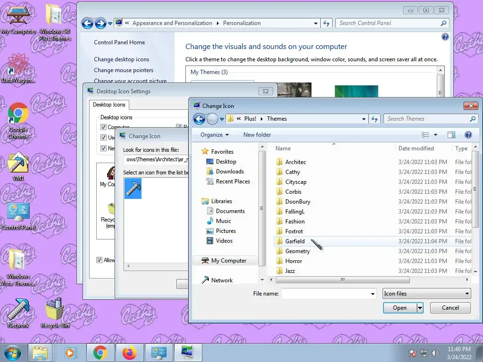The height and width of the screenshot is (362, 483).
Task: Open Windows Explorer from the taskbar
Action: click(x=40, y=353)
